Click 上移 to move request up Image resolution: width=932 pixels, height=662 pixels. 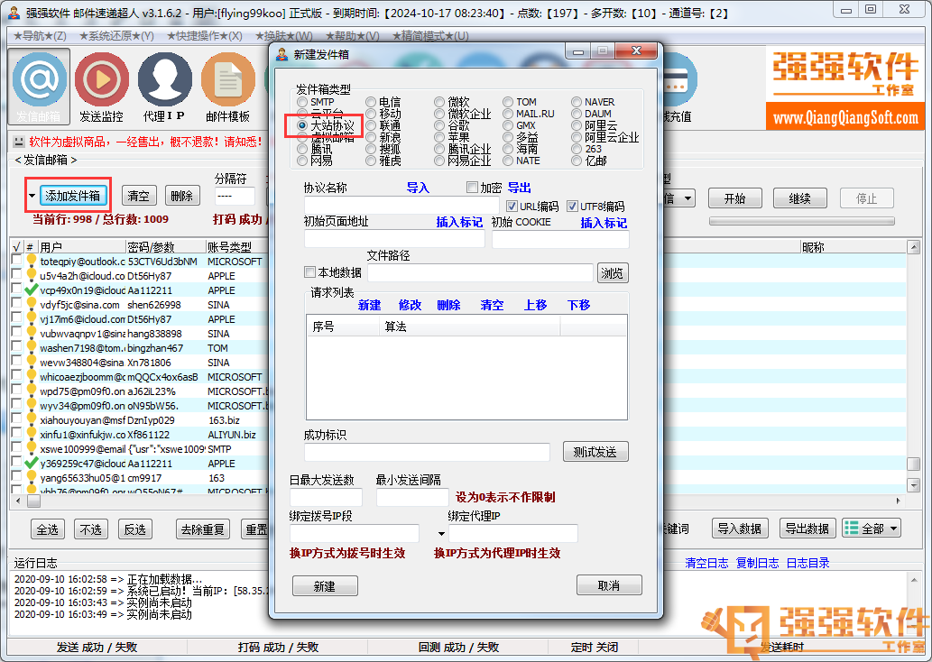(535, 305)
